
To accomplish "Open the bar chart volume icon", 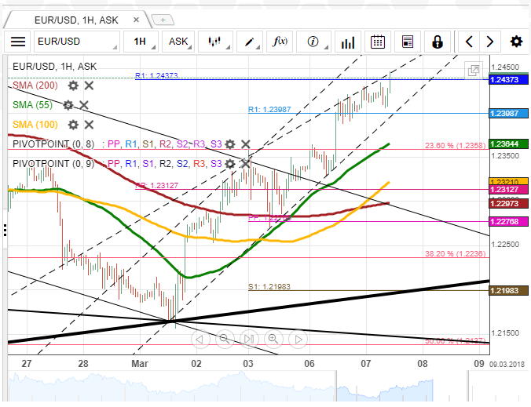I will tap(348, 42).
